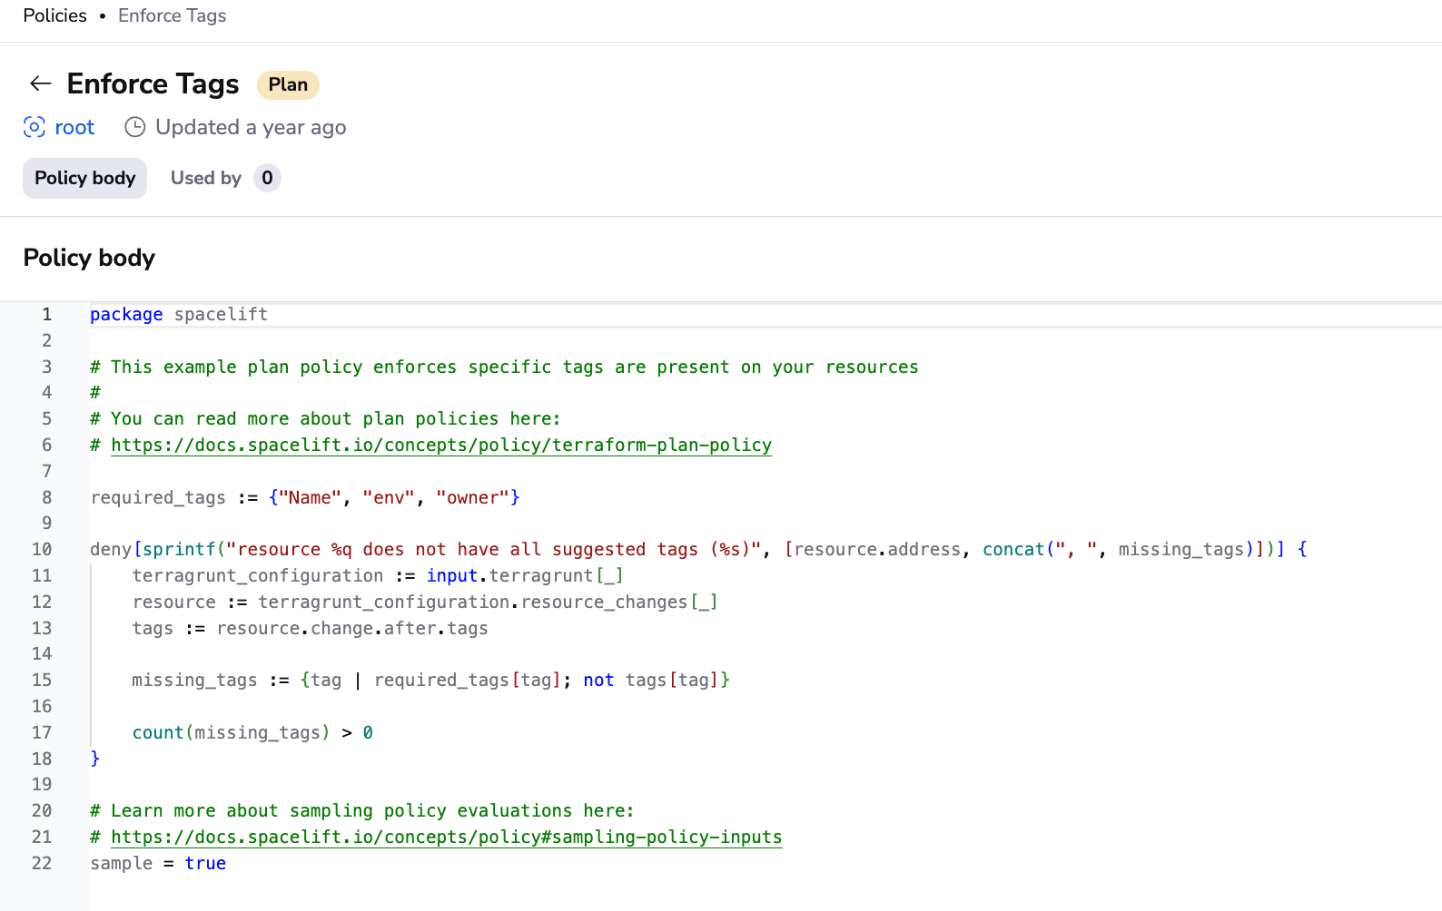Click the closing brace on line 18
Viewport: 1442px width, 911px height.
[95, 758]
